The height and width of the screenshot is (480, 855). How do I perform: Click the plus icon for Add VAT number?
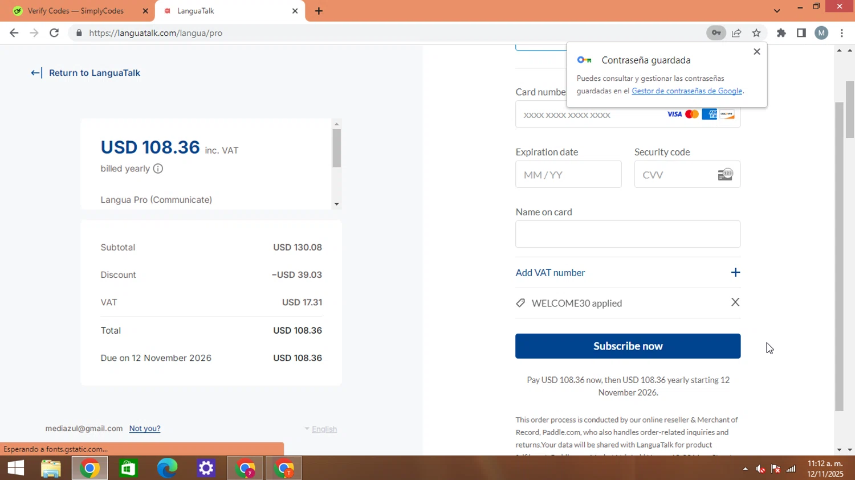coord(735,273)
